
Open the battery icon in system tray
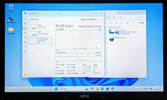coord(151,89)
